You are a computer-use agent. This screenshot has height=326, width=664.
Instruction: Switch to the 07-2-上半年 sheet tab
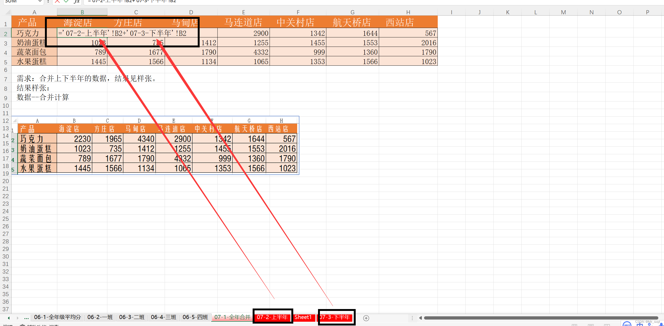(x=272, y=317)
